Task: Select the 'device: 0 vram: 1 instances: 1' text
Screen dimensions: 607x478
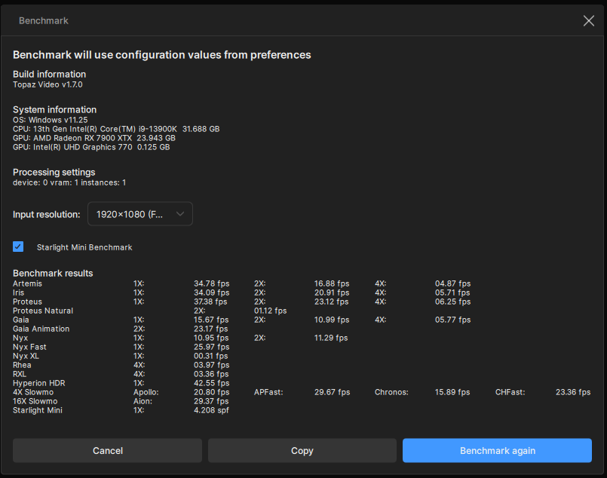Action: click(69, 182)
